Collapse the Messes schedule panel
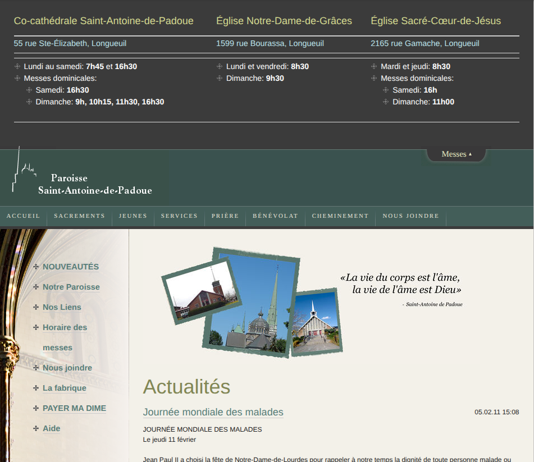Viewport: 534px width, 462px height. coord(456,154)
